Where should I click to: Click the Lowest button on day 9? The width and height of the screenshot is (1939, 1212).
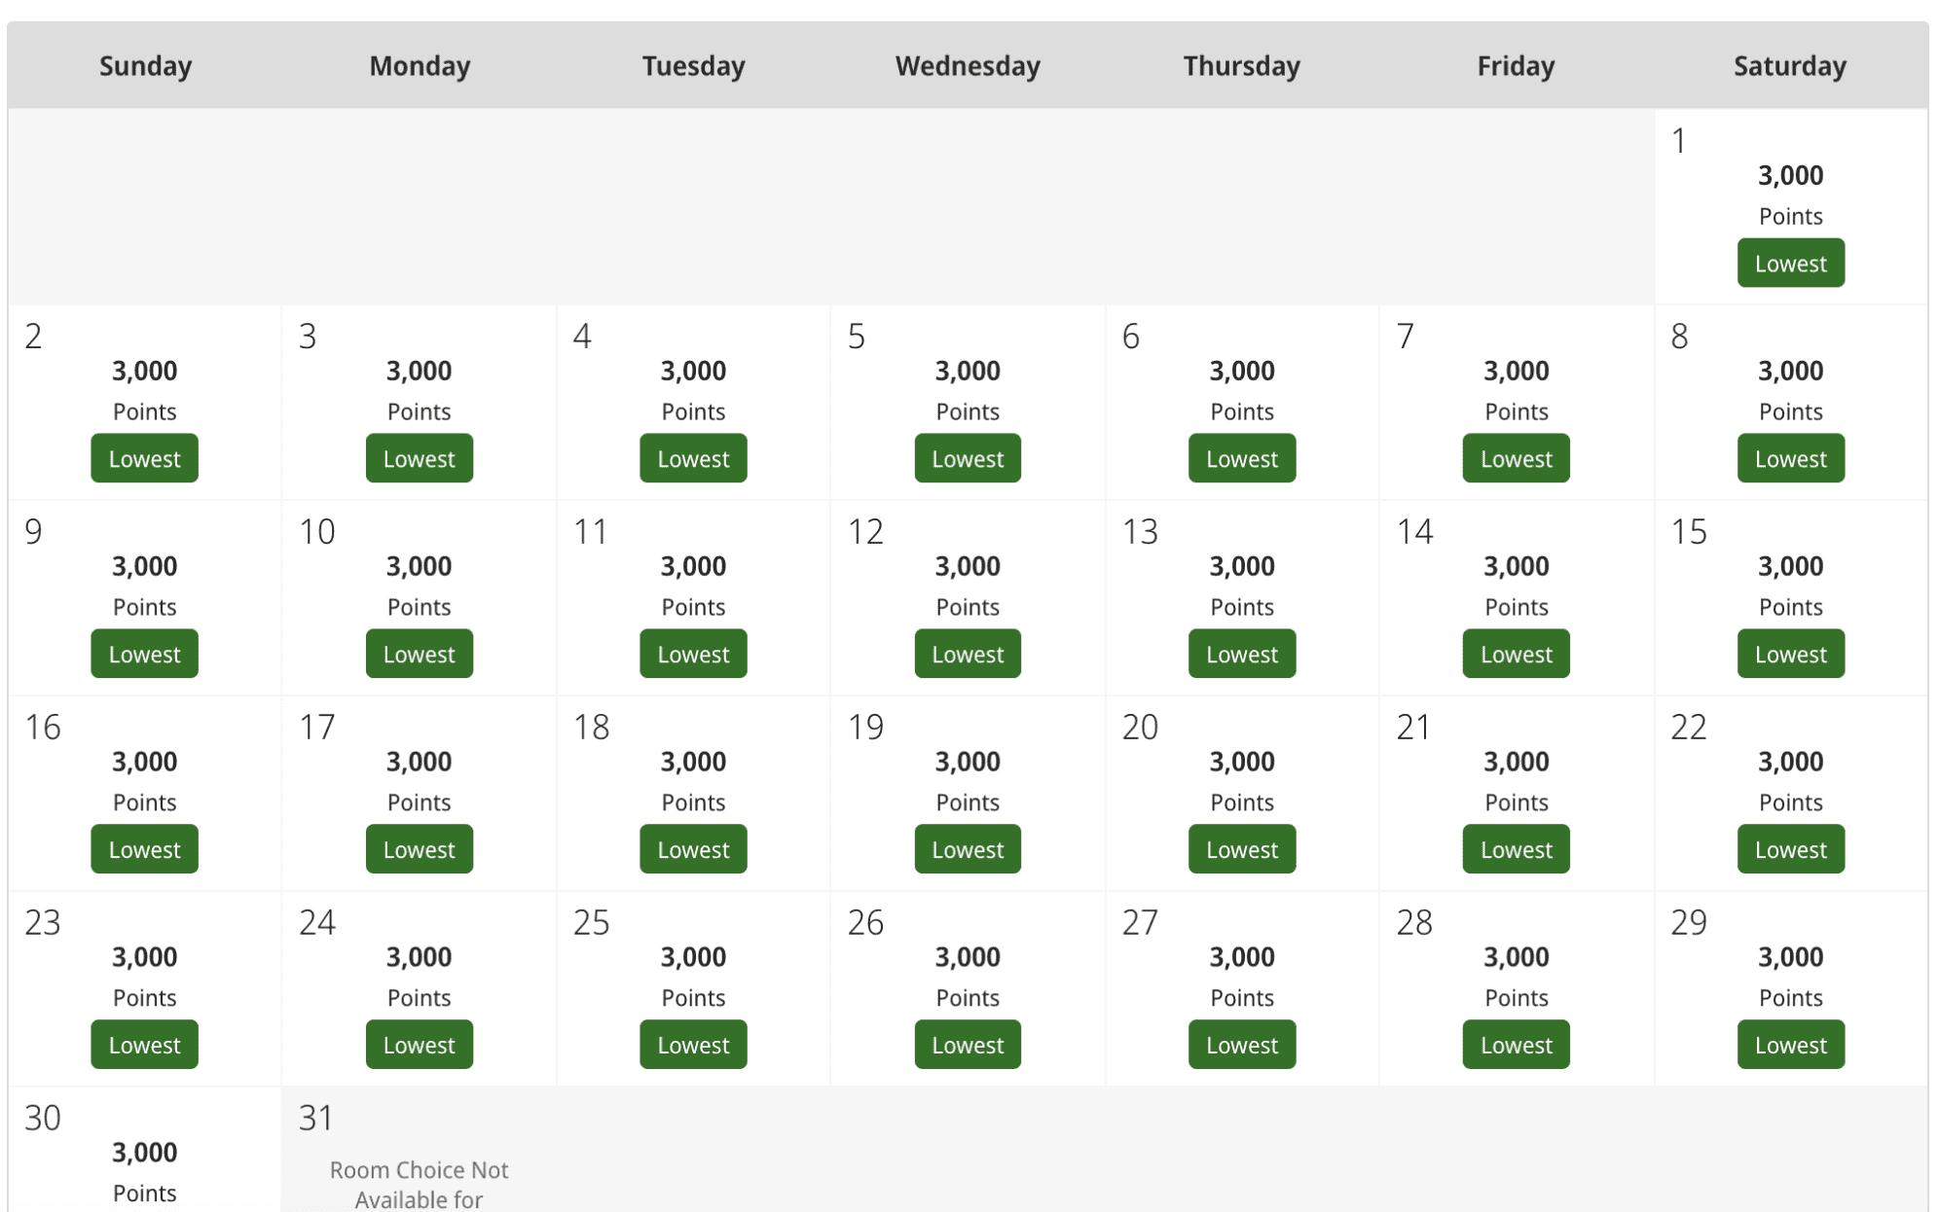pos(144,654)
